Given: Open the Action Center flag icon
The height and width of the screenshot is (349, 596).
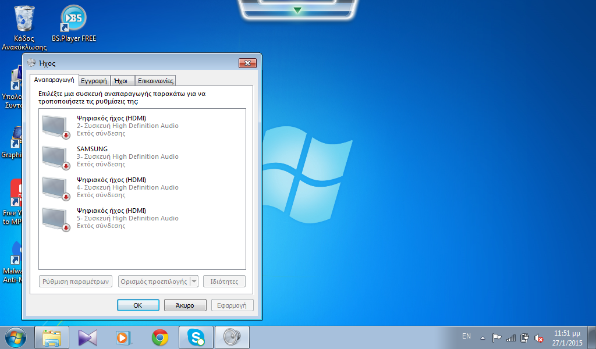Looking at the screenshot, I should pyautogui.click(x=496, y=337).
